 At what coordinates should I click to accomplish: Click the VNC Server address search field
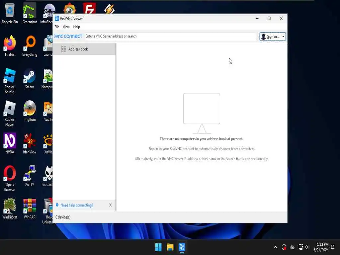[x=170, y=36]
